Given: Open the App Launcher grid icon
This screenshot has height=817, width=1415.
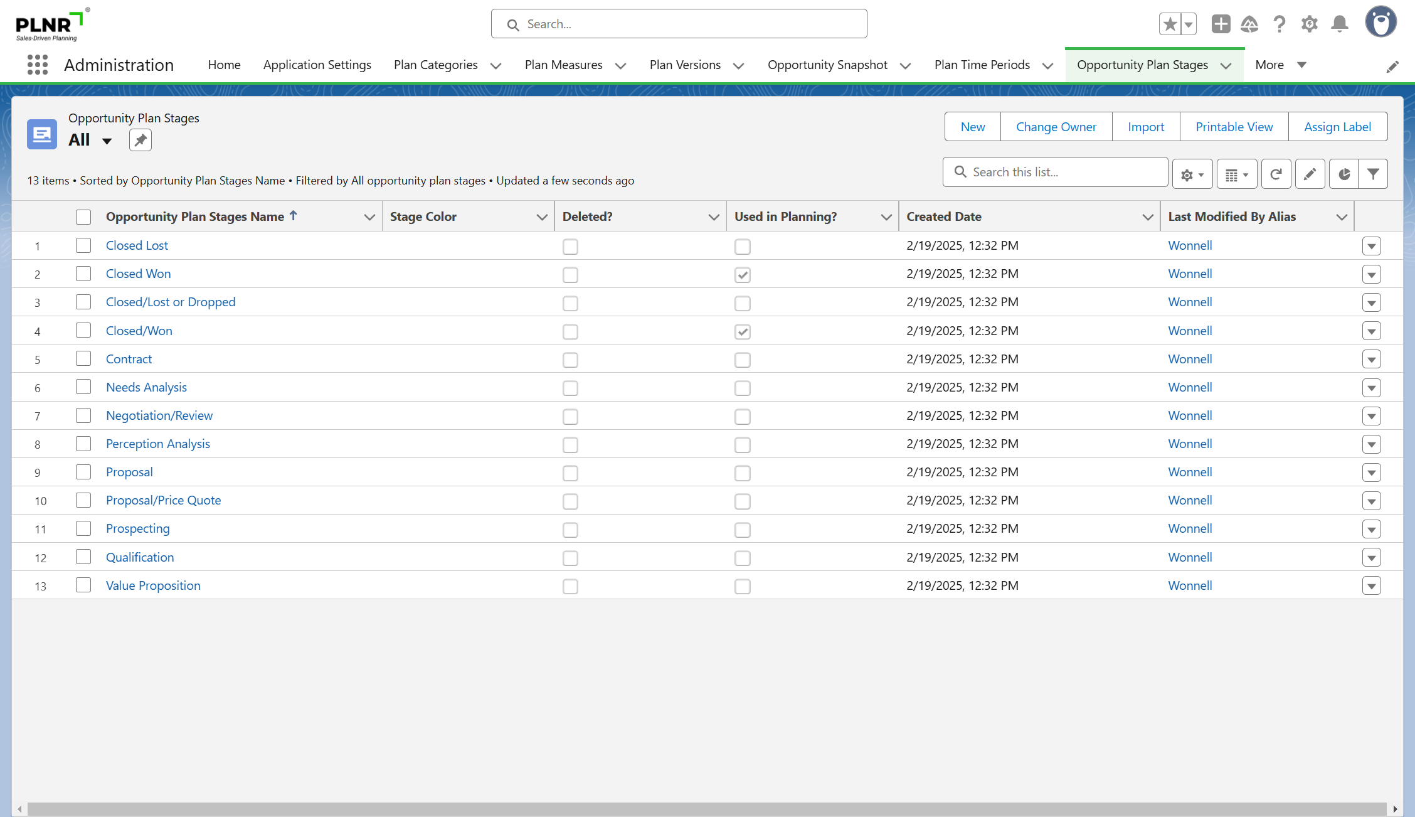Looking at the screenshot, I should pyautogui.click(x=38, y=65).
